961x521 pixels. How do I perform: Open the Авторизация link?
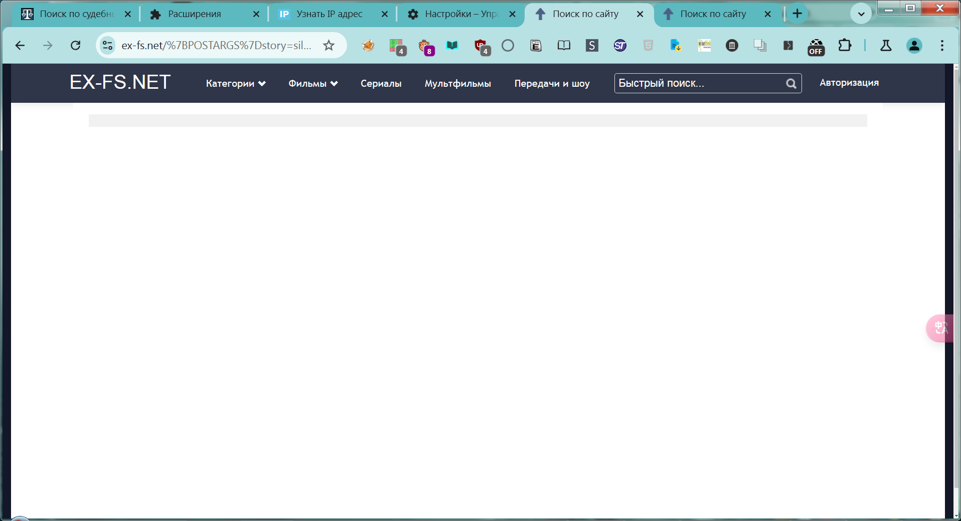coord(849,83)
